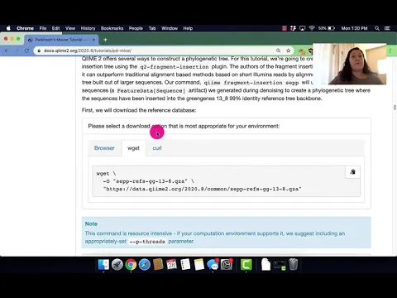Screen dimensions: 397x298
Task: Show Wi-Fi status menu
Action: click(312, 28)
